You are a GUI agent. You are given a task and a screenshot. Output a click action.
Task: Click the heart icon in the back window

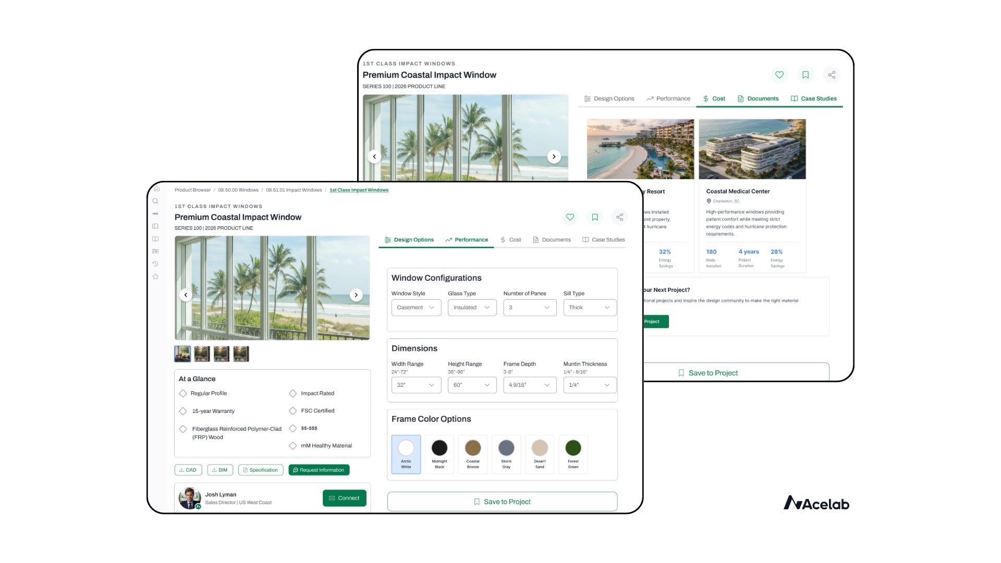(779, 75)
